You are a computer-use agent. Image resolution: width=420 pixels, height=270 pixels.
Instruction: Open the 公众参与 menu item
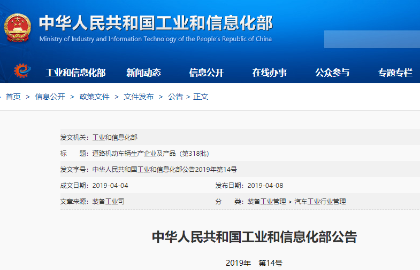[332, 73]
